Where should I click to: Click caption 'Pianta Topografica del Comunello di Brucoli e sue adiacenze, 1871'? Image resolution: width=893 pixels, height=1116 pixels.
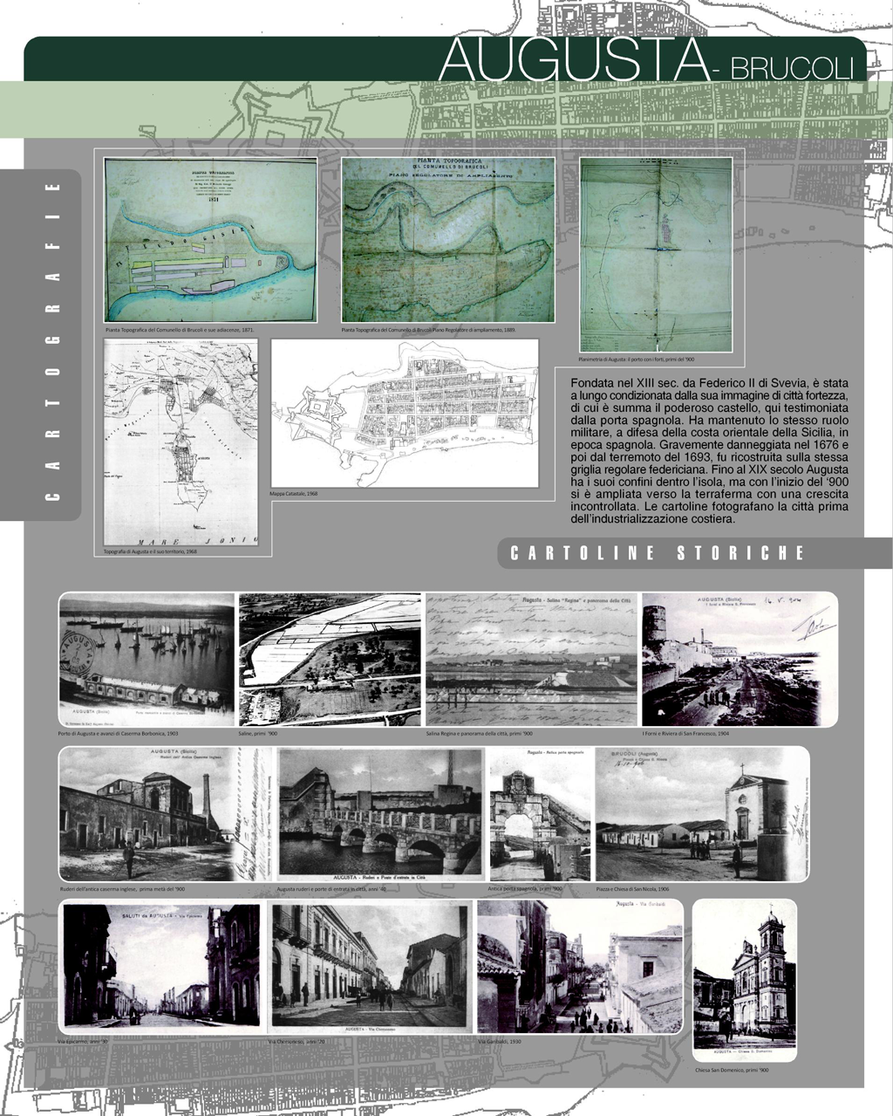180,332
